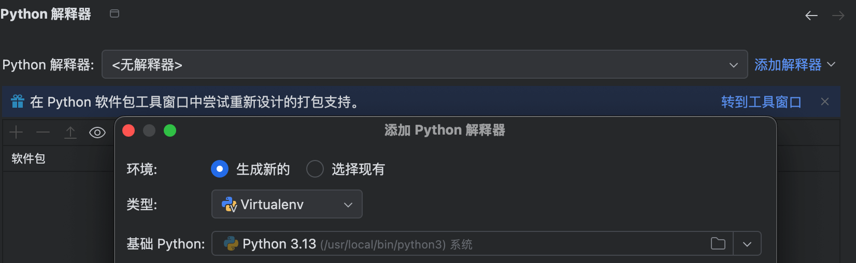Click the plus icon to add package
This screenshot has height=263, width=856.
pos(16,133)
